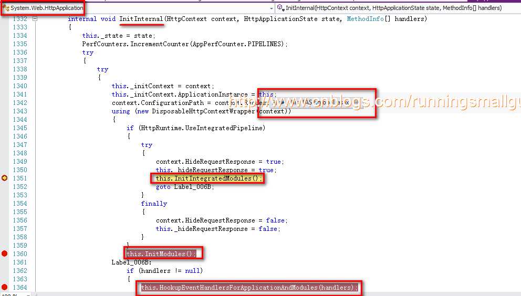Screen dimensions: 521x296
Task: Click the InitInternal method name in line 1332
Action: 141,19
